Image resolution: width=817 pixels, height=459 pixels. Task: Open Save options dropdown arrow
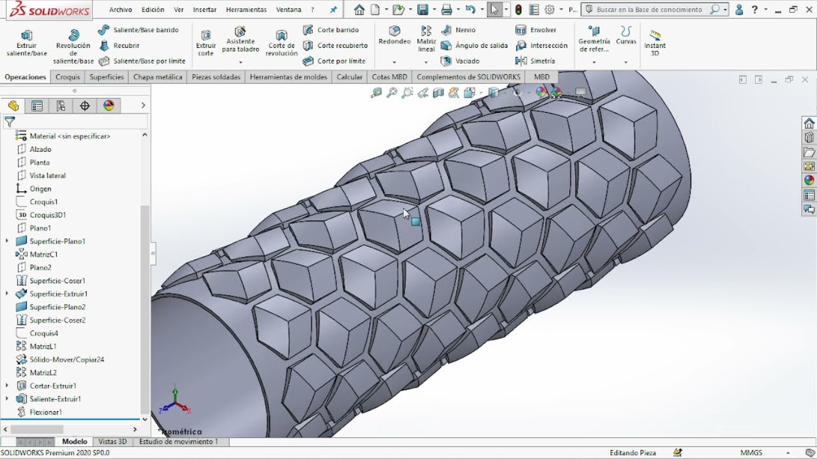[x=433, y=10]
